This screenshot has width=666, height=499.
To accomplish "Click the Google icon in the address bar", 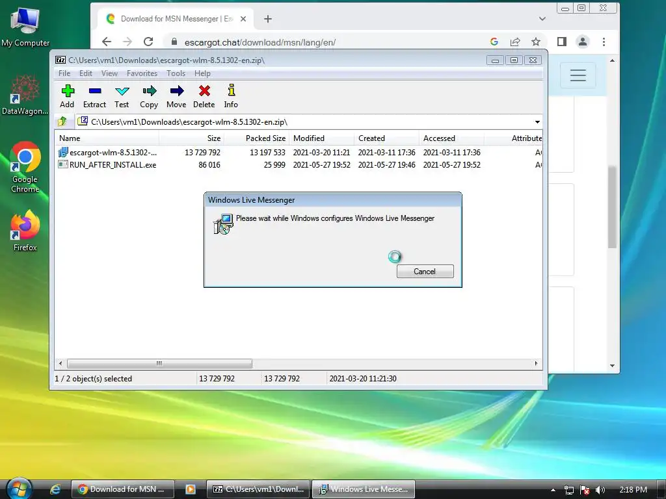I will [x=494, y=42].
